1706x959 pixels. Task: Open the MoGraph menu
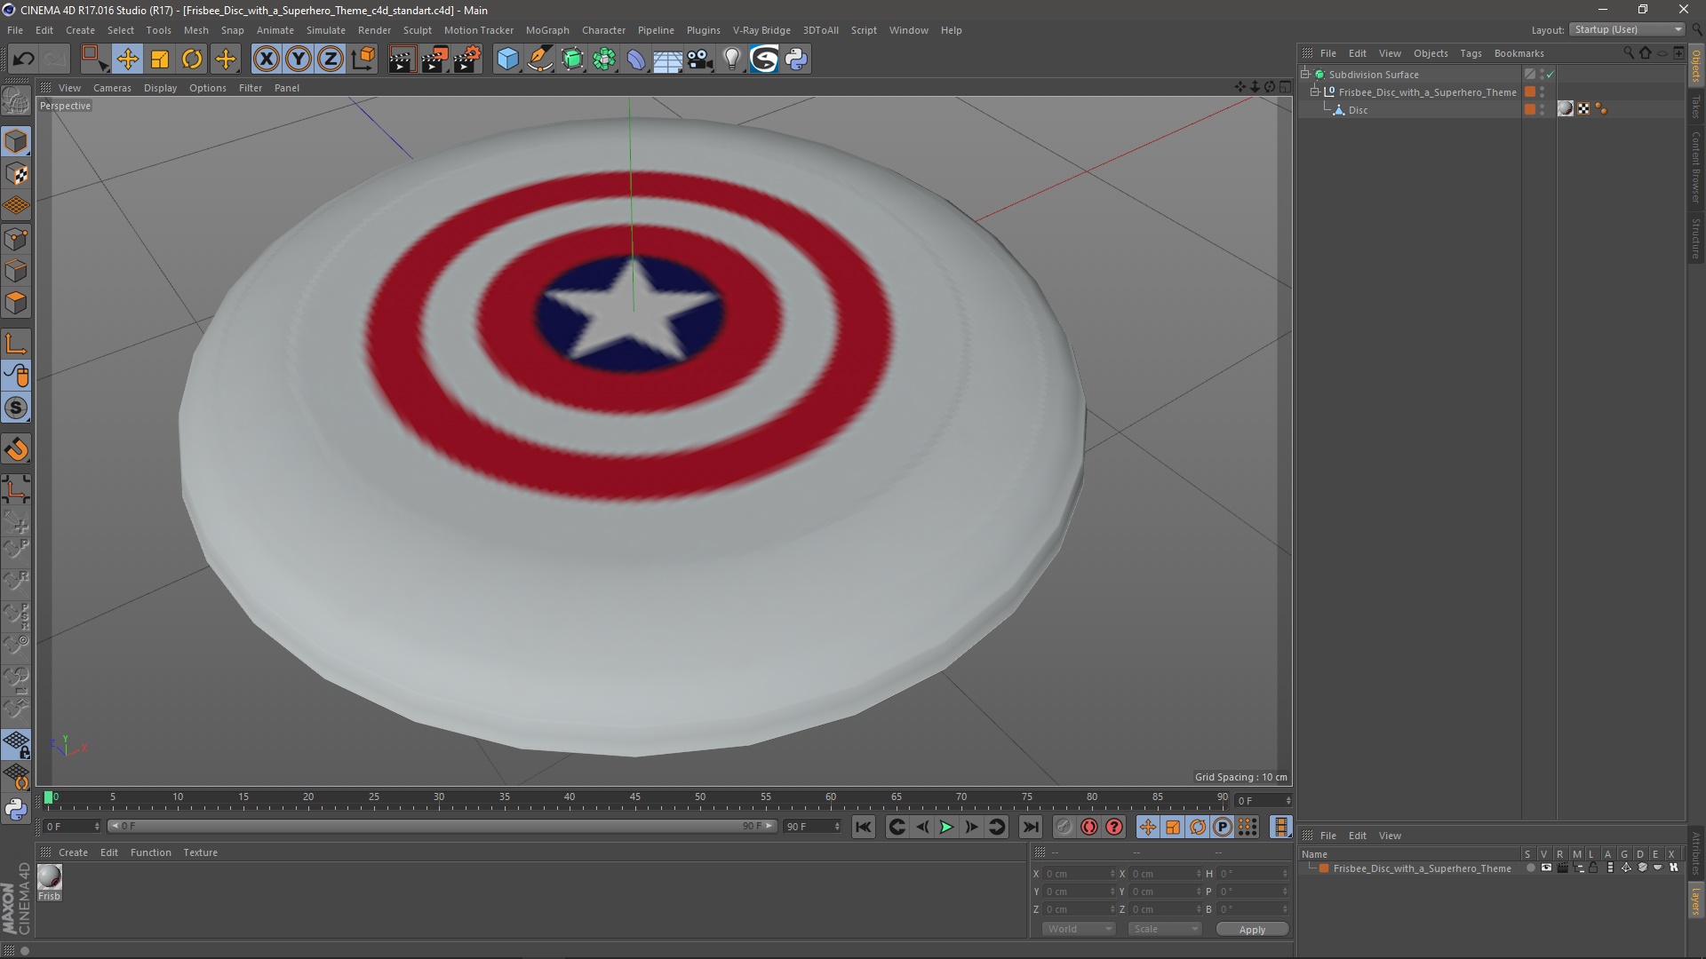[547, 30]
